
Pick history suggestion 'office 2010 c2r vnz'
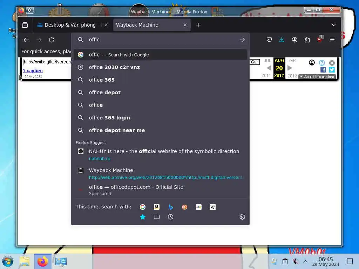pyautogui.click(x=160, y=67)
